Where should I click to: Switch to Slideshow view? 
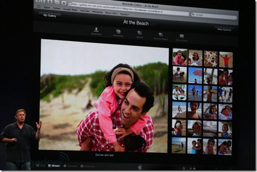(88, 166)
